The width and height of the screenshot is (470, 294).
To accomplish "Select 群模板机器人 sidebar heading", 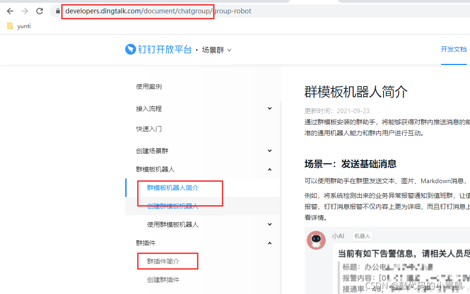I will [155, 169].
